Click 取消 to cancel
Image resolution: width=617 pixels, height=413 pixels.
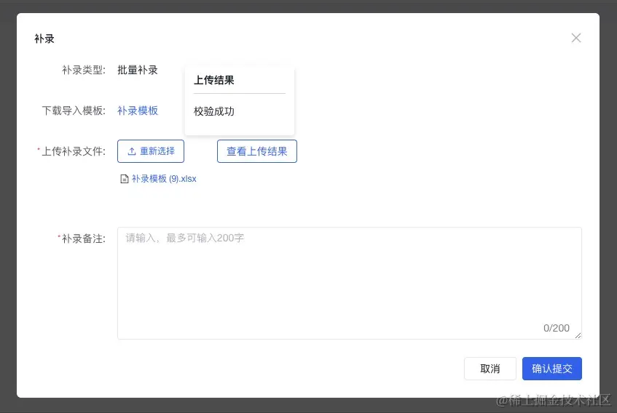[490, 369]
